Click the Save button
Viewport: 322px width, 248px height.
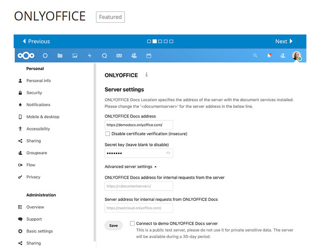(114, 226)
